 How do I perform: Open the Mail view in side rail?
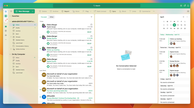6,27
